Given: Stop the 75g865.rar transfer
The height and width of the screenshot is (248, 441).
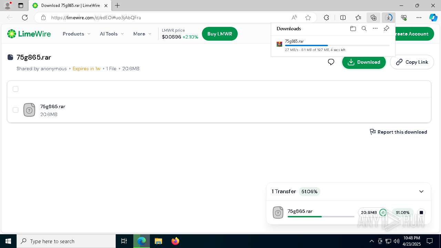Looking at the screenshot, I should click(x=421, y=213).
